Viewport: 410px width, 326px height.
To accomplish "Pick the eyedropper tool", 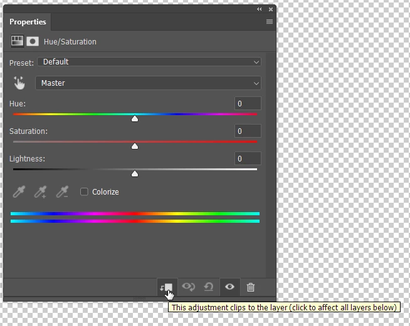I will pyautogui.click(x=19, y=191).
